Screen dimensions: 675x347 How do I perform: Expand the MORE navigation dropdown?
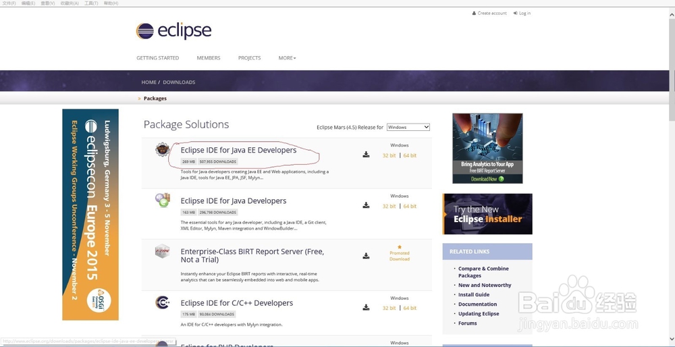287,58
